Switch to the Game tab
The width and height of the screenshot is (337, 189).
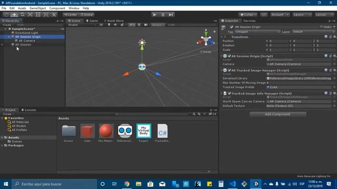click(x=92, y=21)
